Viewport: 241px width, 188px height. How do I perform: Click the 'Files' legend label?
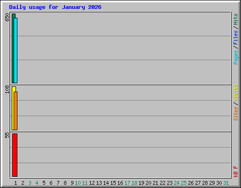[x=236, y=38]
